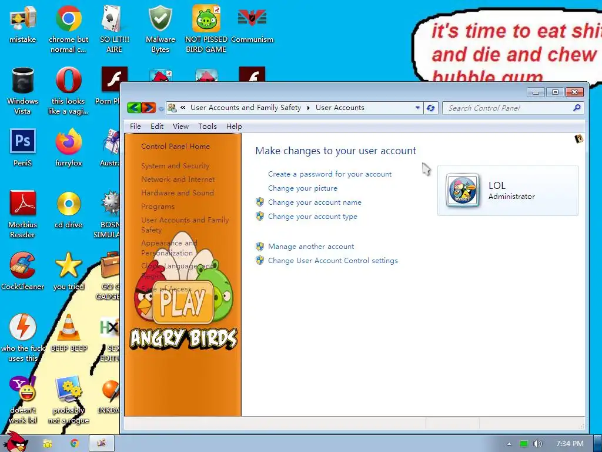Image resolution: width=602 pixels, height=452 pixels.
Task: Click 'Change your account type'
Action: point(313,217)
